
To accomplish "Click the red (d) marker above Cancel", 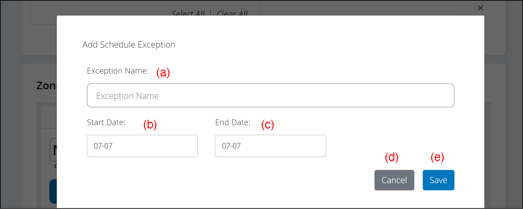I will click(x=391, y=157).
